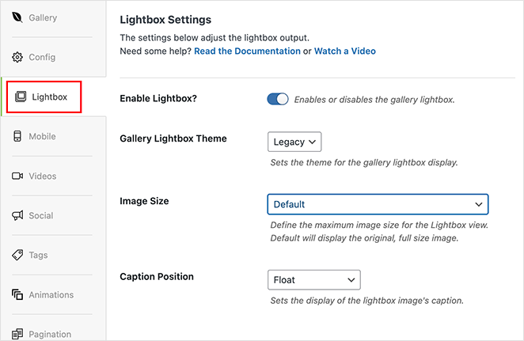Open the Gallery Lightbox Theme dropdown
Viewport: 524px width, 341px height.
pos(294,142)
